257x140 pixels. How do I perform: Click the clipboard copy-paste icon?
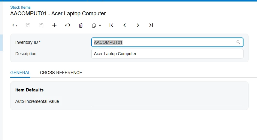pyautogui.click(x=94, y=25)
